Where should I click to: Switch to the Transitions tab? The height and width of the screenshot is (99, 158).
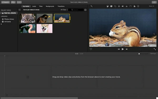point(61,6)
